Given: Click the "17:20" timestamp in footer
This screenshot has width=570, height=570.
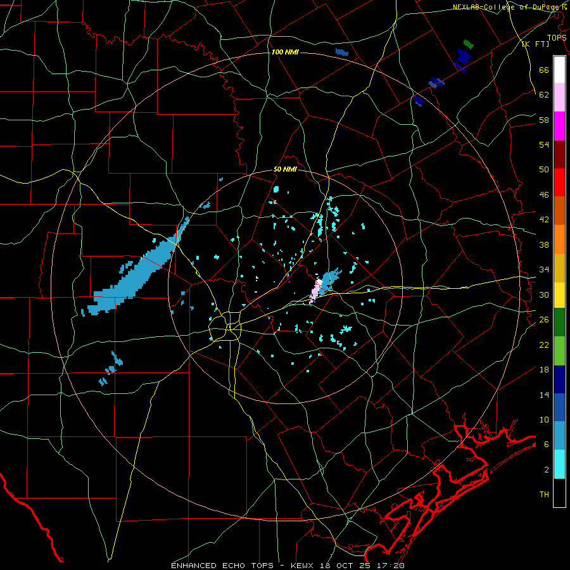Looking at the screenshot, I should click(391, 566).
